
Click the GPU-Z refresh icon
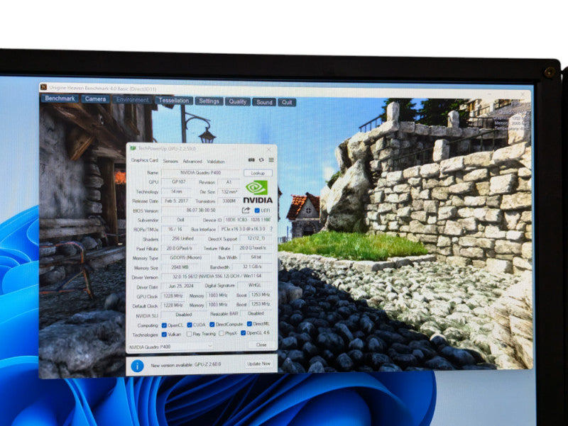[261, 160]
